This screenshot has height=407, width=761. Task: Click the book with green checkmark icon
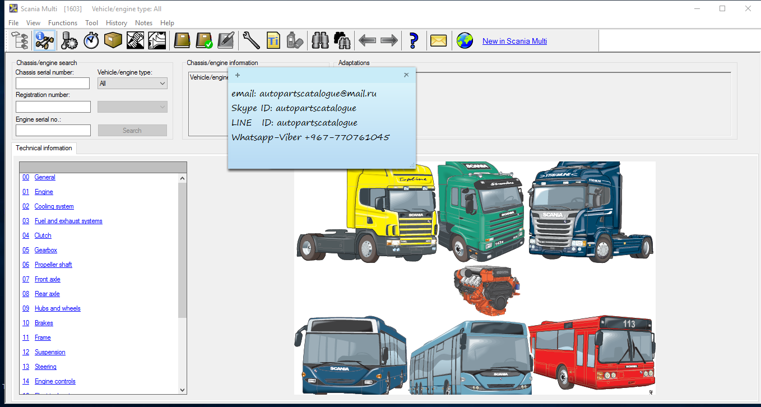(204, 40)
